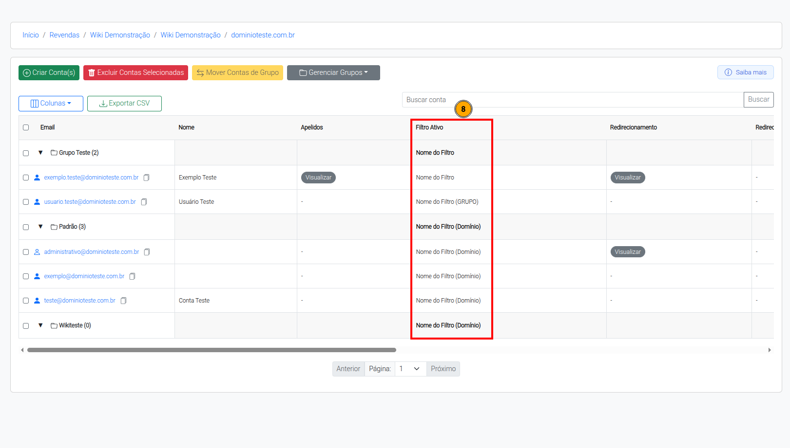Copy usuario.teste@dominioteste.com.br address icon
Viewport: 790px width, 448px height.
pyautogui.click(x=144, y=202)
